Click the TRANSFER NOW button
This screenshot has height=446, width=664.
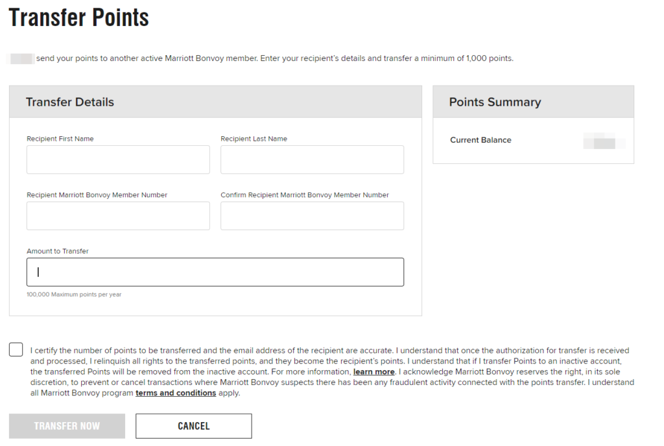click(x=66, y=426)
